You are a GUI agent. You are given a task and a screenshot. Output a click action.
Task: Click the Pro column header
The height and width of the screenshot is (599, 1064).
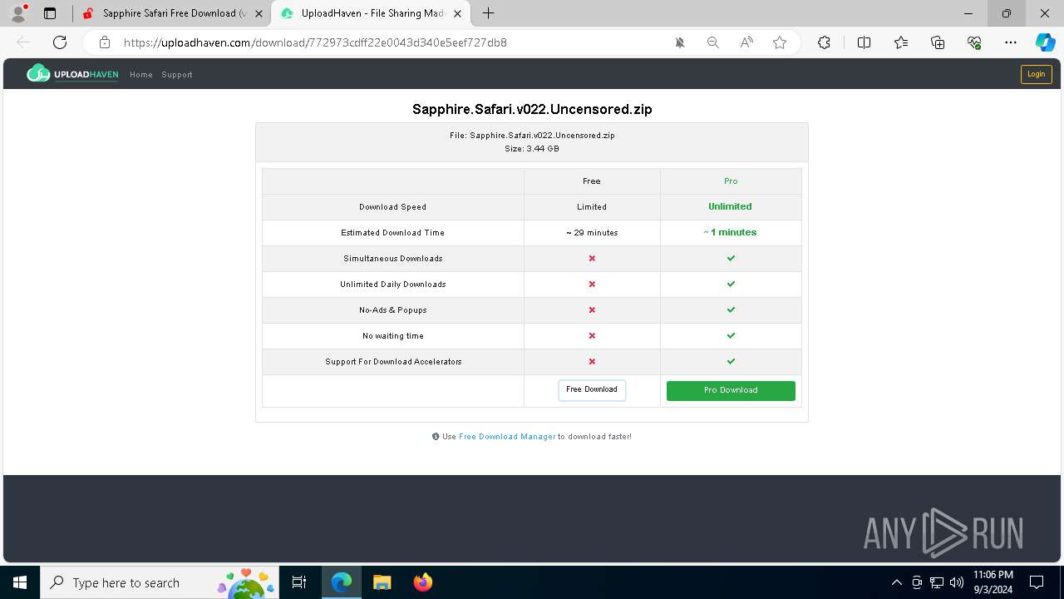coord(731,181)
